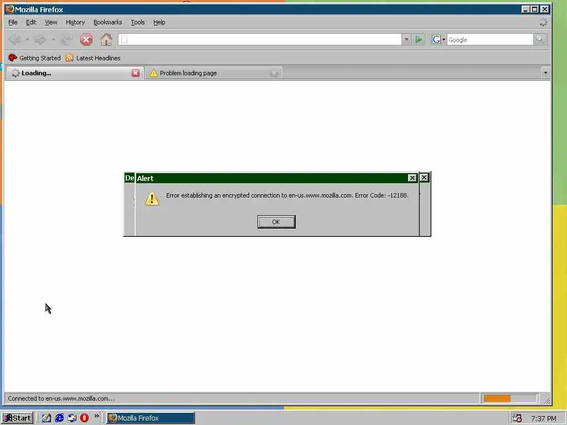Click Firefox title bar logo icon
567x425 pixels.
(x=10, y=9)
